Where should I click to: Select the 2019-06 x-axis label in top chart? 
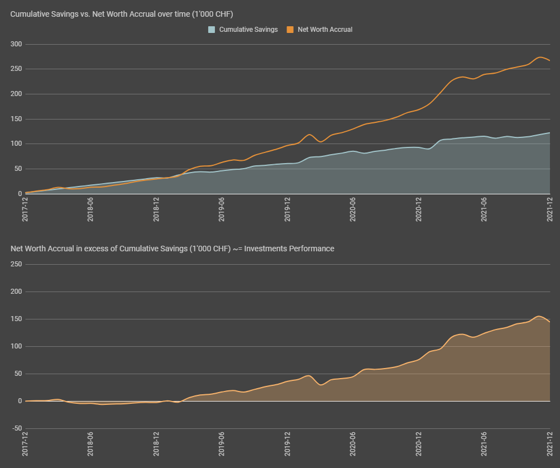[x=222, y=209]
